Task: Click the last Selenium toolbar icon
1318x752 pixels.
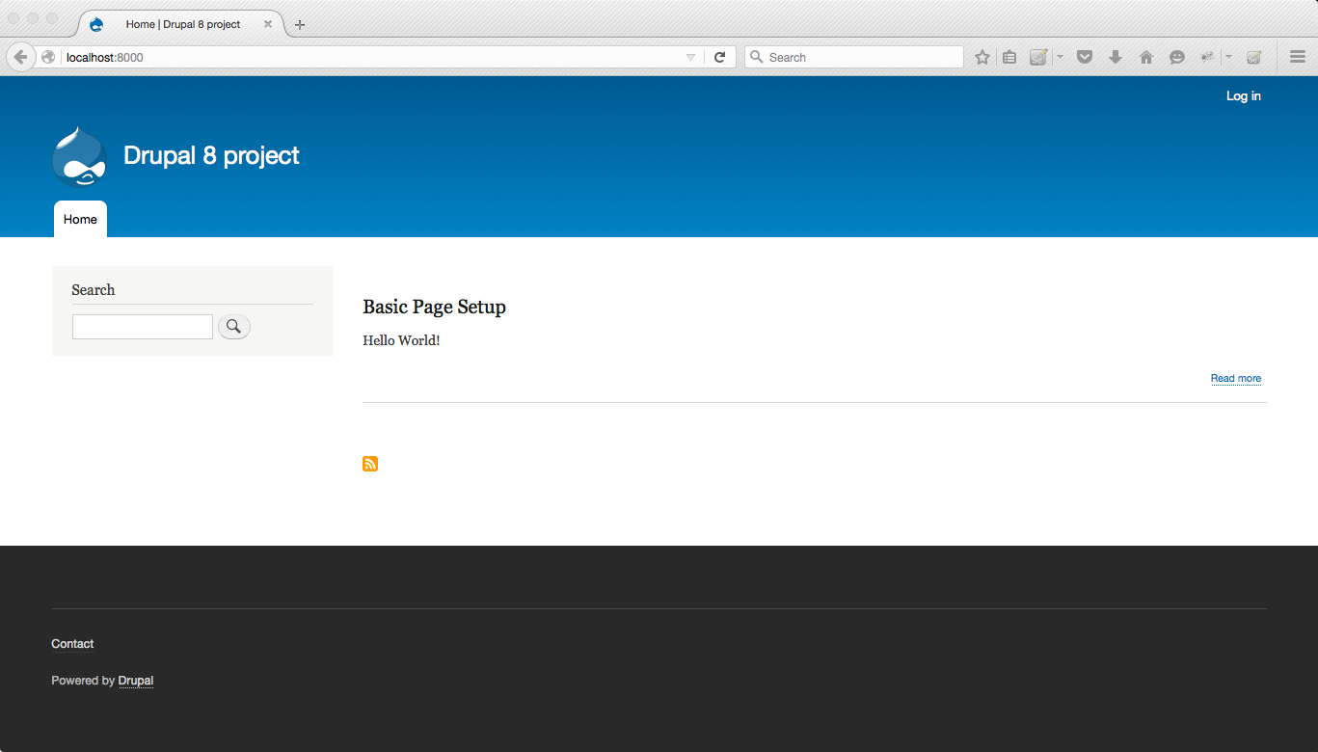Action: tap(1254, 57)
